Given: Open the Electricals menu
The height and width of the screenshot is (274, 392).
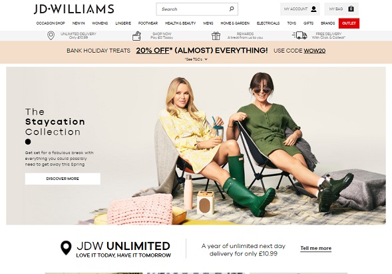Looking at the screenshot, I should pyautogui.click(x=268, y=23).
